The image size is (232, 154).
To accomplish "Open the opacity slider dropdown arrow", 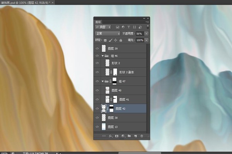I will (x=147, y=34).
